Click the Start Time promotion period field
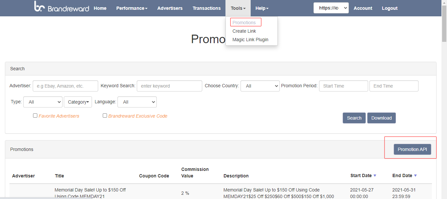Image resolution: width=447 pixels, height=199 pixels. (343, 86)
